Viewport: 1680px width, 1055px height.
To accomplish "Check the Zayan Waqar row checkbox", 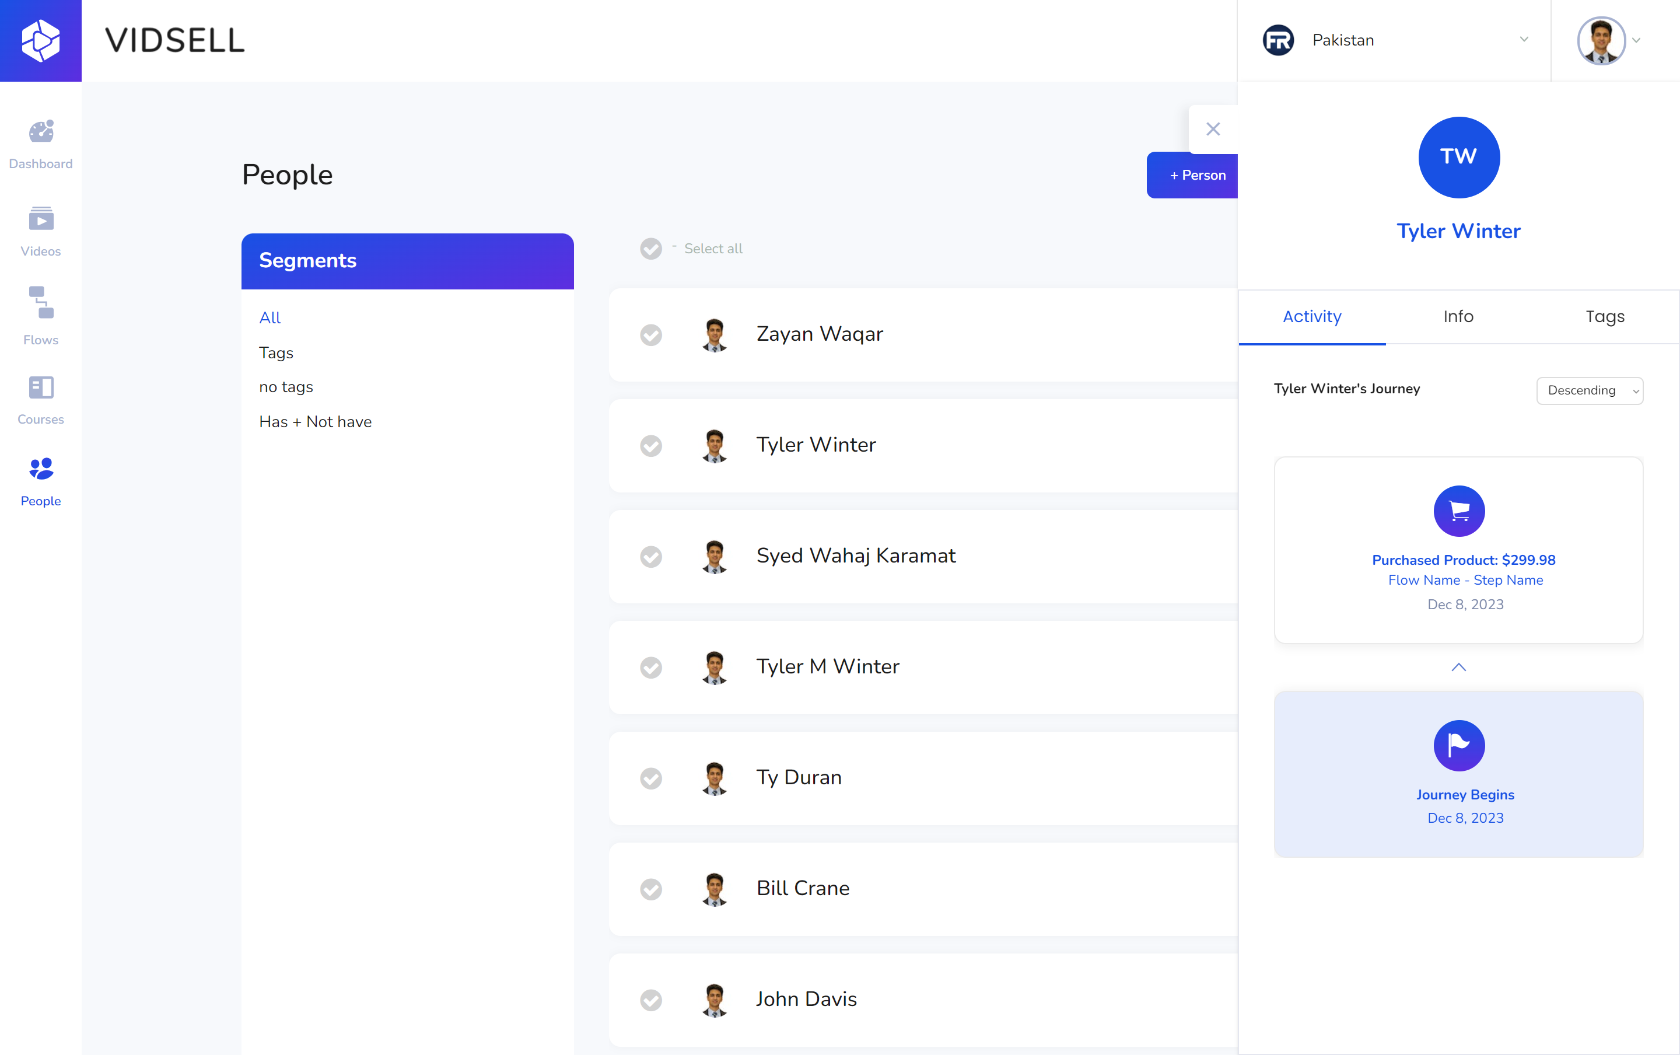I will (650, 335).
